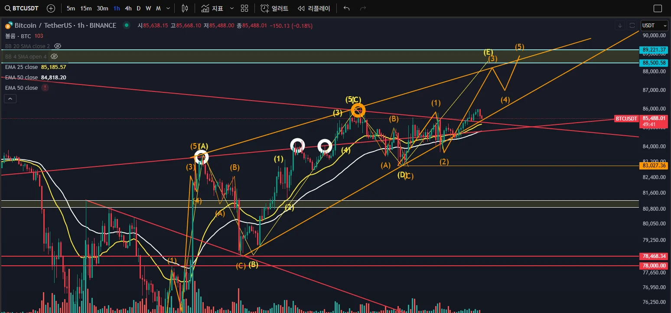Show the hidden BB 4 SMA indicator
Screen dimensions: 671x313
pos(54,56)
